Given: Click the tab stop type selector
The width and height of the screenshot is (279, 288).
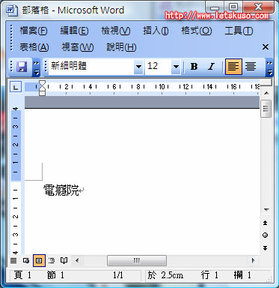Looking at the screenshot, I should click(16, 87).
